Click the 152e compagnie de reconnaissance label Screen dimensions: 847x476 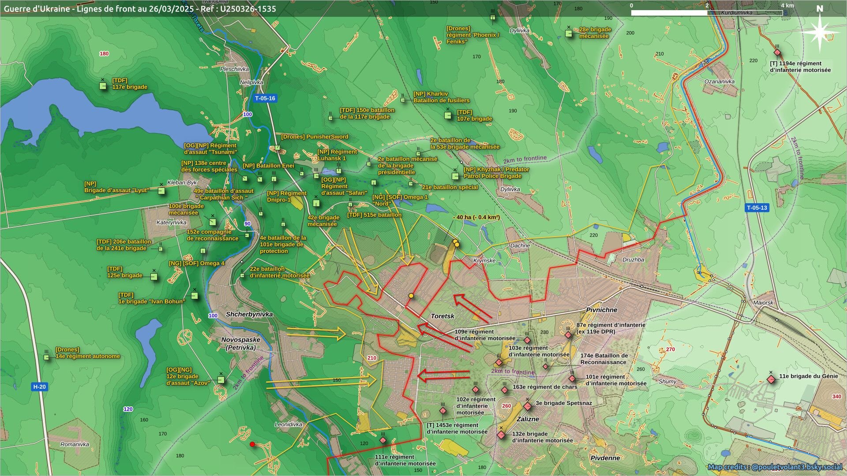pyautogui.click(x=212, y=235)
